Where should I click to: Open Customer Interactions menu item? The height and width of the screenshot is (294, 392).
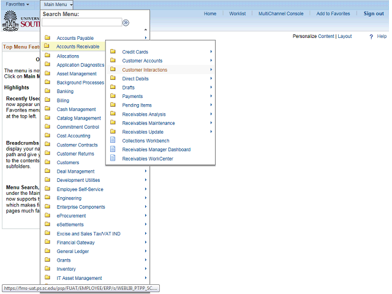pos(145,70)
